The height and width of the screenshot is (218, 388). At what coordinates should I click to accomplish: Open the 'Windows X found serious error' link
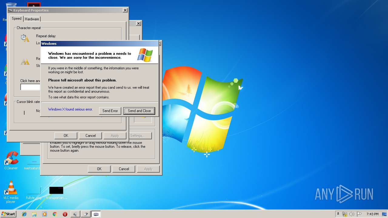70,109
